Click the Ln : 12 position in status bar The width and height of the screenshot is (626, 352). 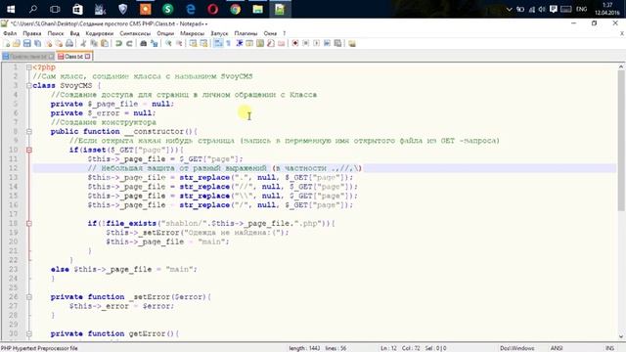point(388,348)
